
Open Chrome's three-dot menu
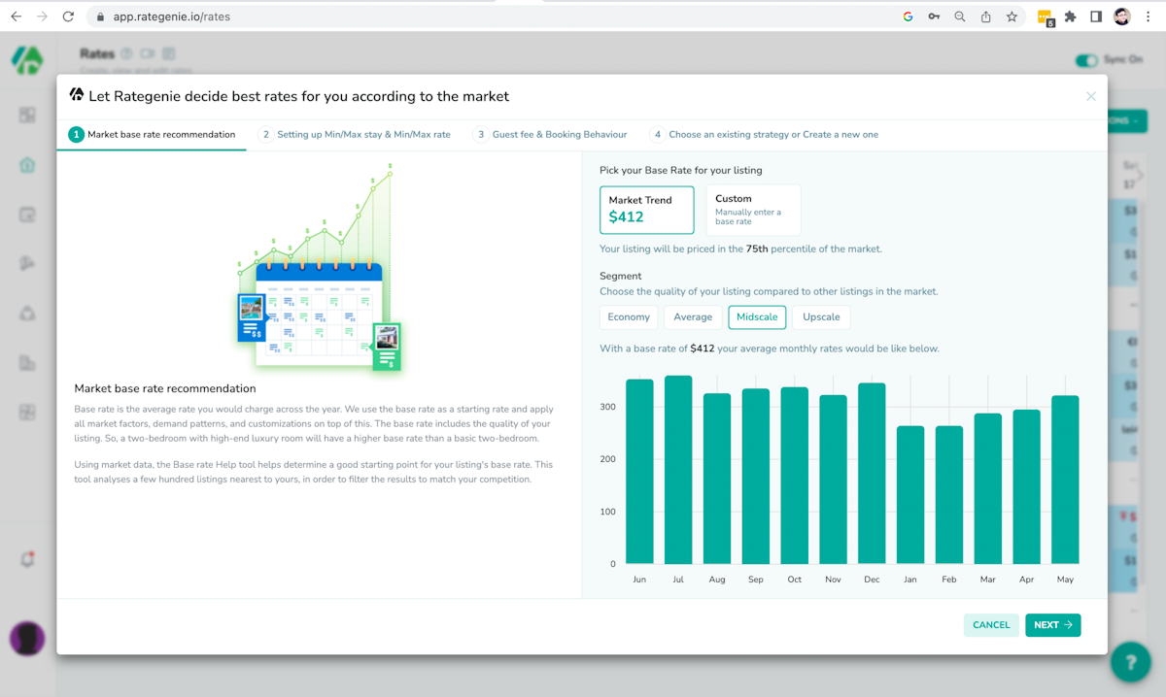coord(1148,17)
